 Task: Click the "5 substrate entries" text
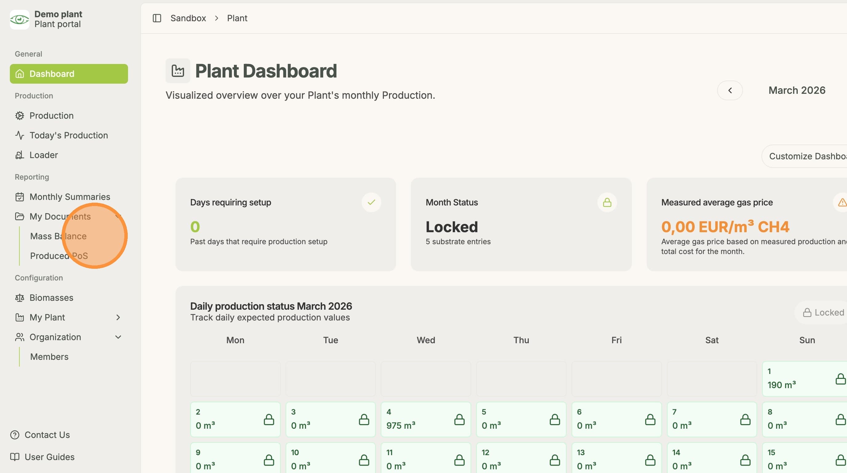coord(458,241)
